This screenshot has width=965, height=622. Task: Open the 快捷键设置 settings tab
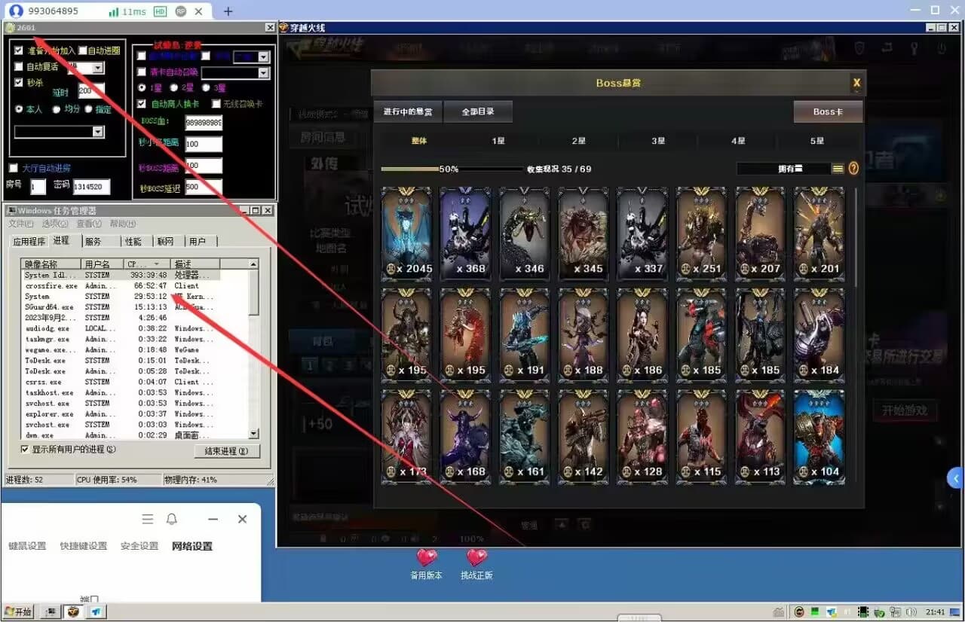tap(84, 546)
